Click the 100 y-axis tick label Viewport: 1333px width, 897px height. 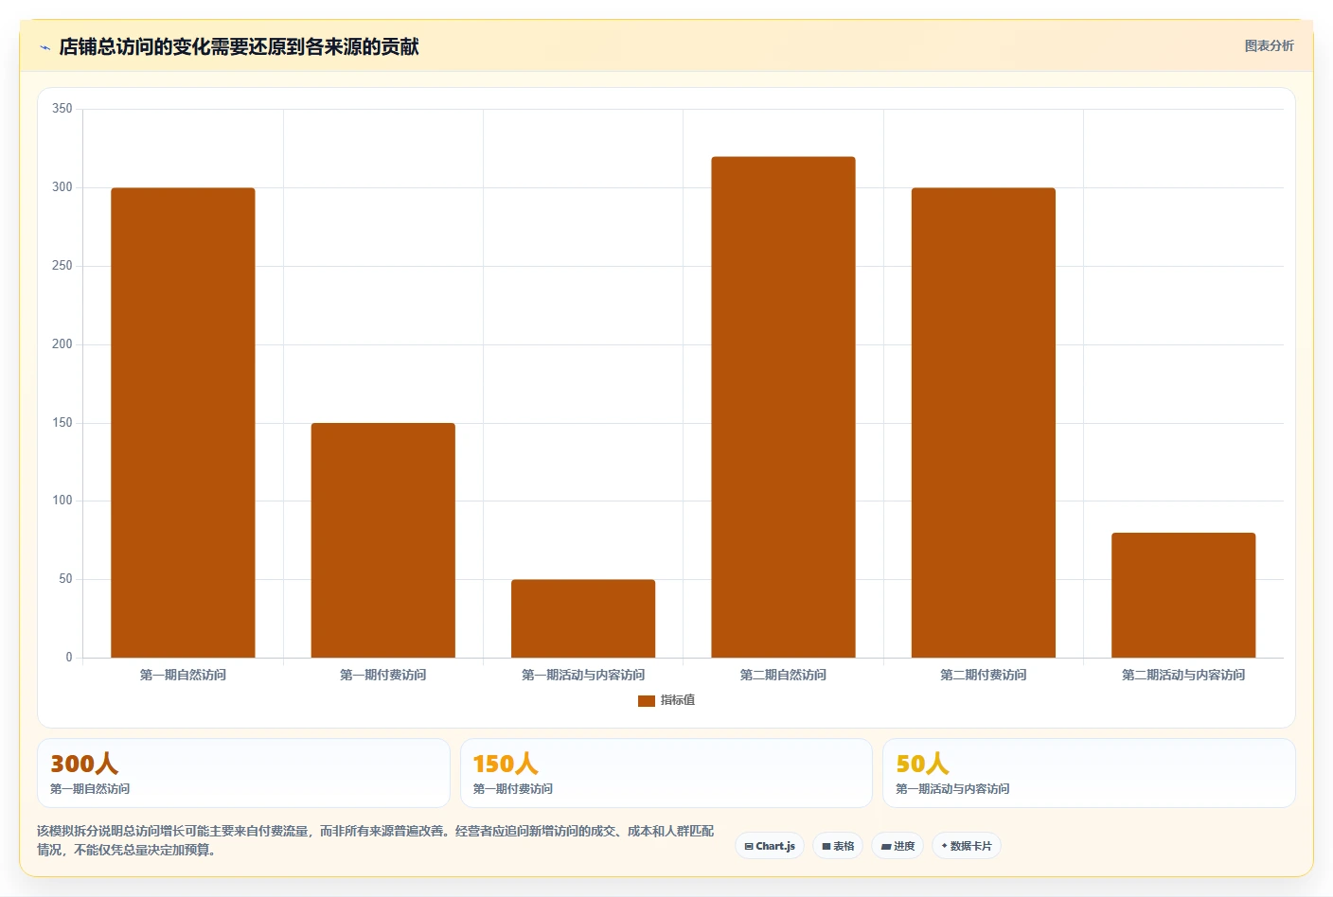coord(62,501)
